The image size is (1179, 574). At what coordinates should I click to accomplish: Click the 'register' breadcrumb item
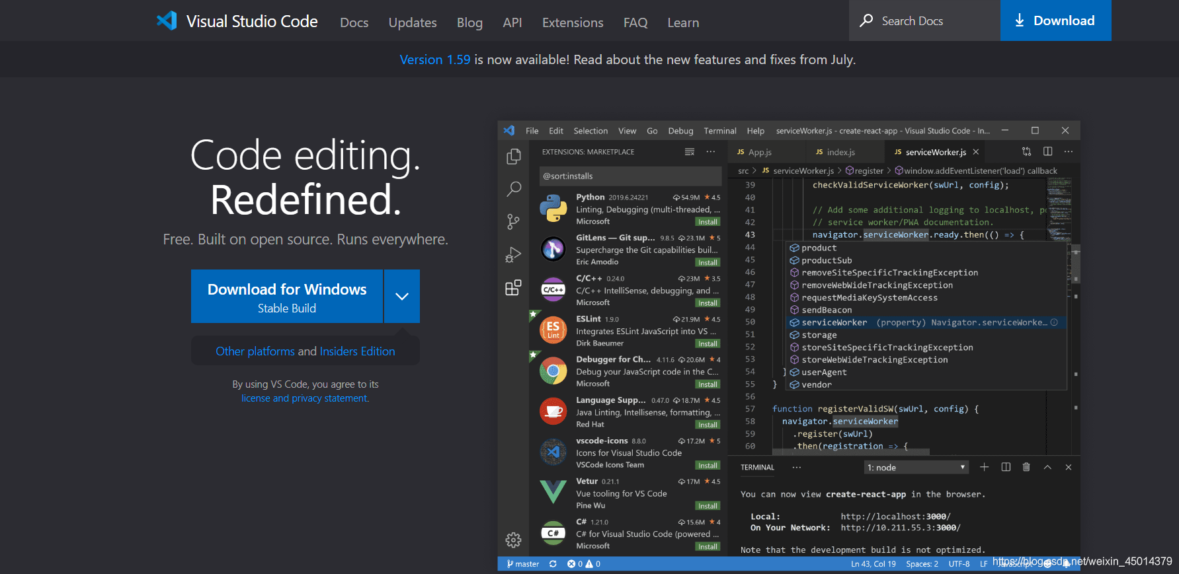point(864,170)
